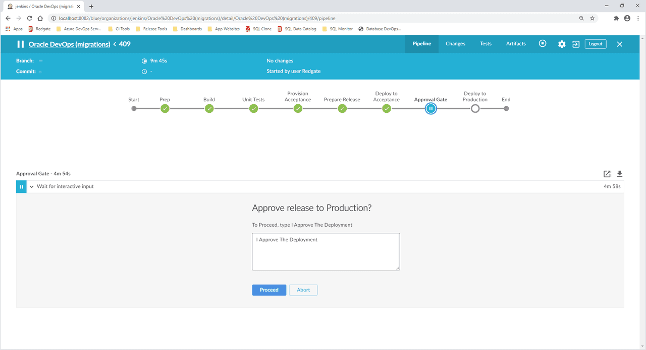Open the SQL Data Catalog bookmark
Screen dimensions: 646x350
click(297, 29)
